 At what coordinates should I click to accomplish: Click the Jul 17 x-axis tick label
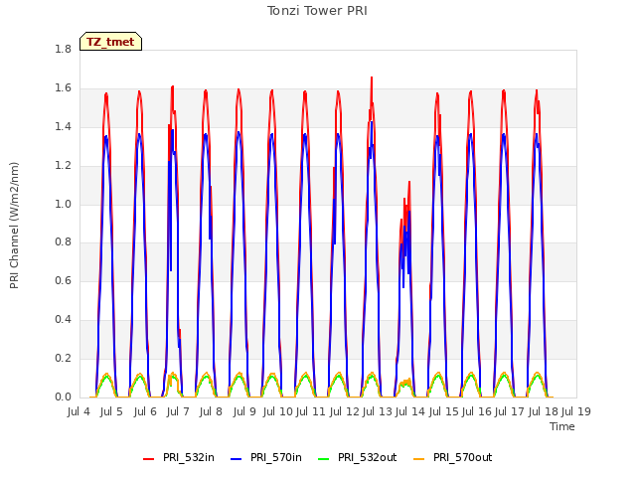click(510, 411)
